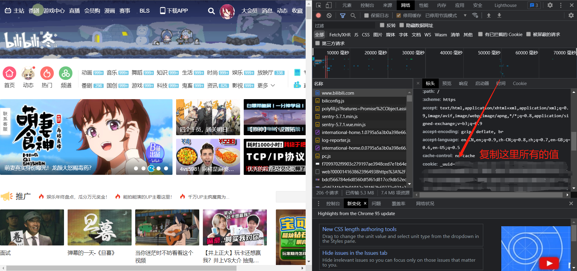Select the inspect element tool in DevTools
This screenshot has width=577, height=271.
[x=319, y=5]
